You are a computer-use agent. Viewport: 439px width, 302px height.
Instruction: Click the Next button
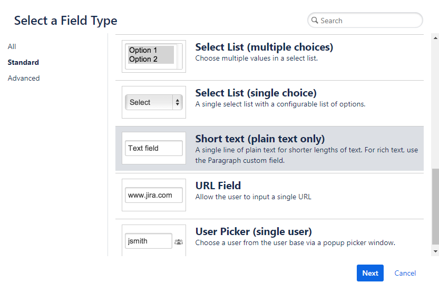pyautogui.click(x=370, y=273)
